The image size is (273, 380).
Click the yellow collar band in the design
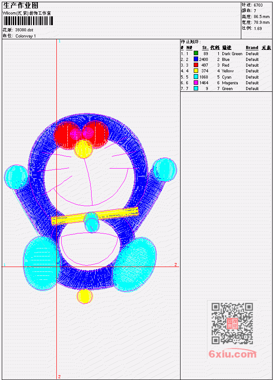click(x=95, y=216)
